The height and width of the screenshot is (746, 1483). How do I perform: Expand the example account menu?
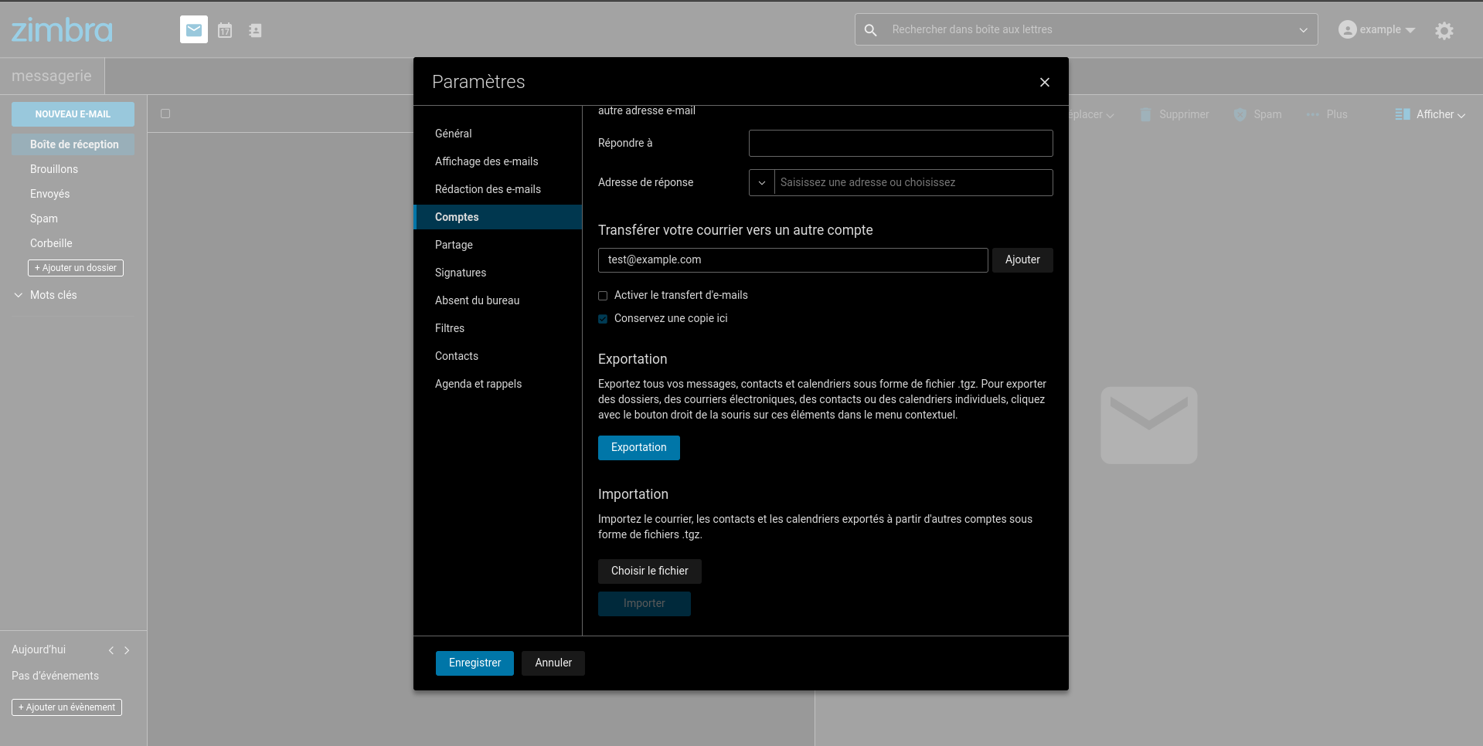point(1376,29)
